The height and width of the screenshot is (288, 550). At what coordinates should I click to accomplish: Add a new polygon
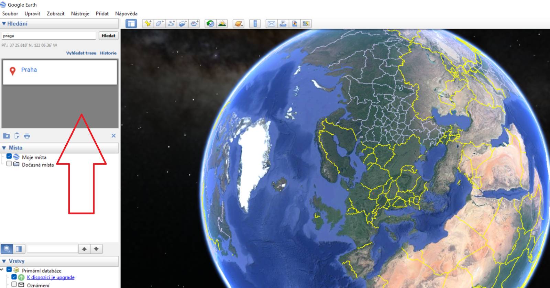(159, 23)
